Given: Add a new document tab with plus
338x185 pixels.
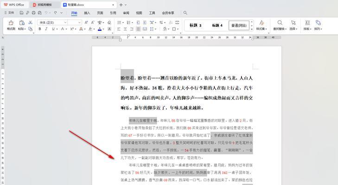Looking at the screenshot, I should point(121,5).
